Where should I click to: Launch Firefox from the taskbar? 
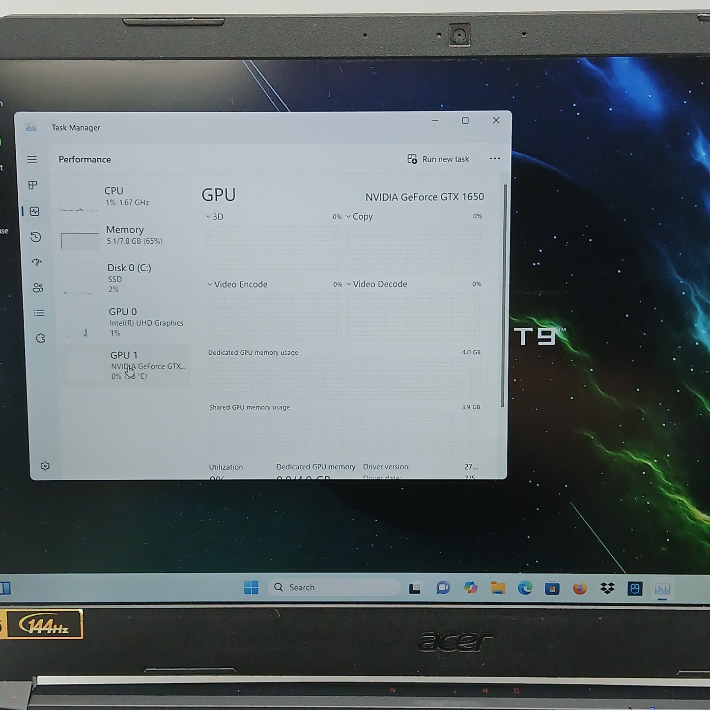coord(580,588)
